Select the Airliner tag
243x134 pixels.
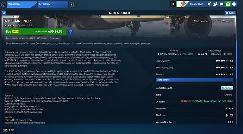point(205,21)
